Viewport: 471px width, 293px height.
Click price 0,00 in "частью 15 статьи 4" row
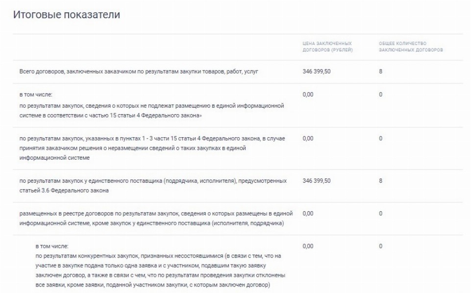click(x=308, y=94)
